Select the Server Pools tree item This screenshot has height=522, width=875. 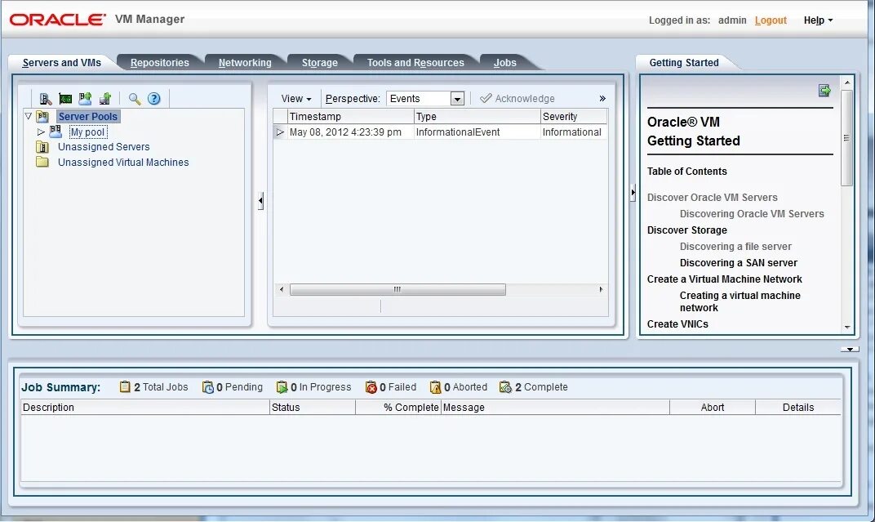click(88, 116)
